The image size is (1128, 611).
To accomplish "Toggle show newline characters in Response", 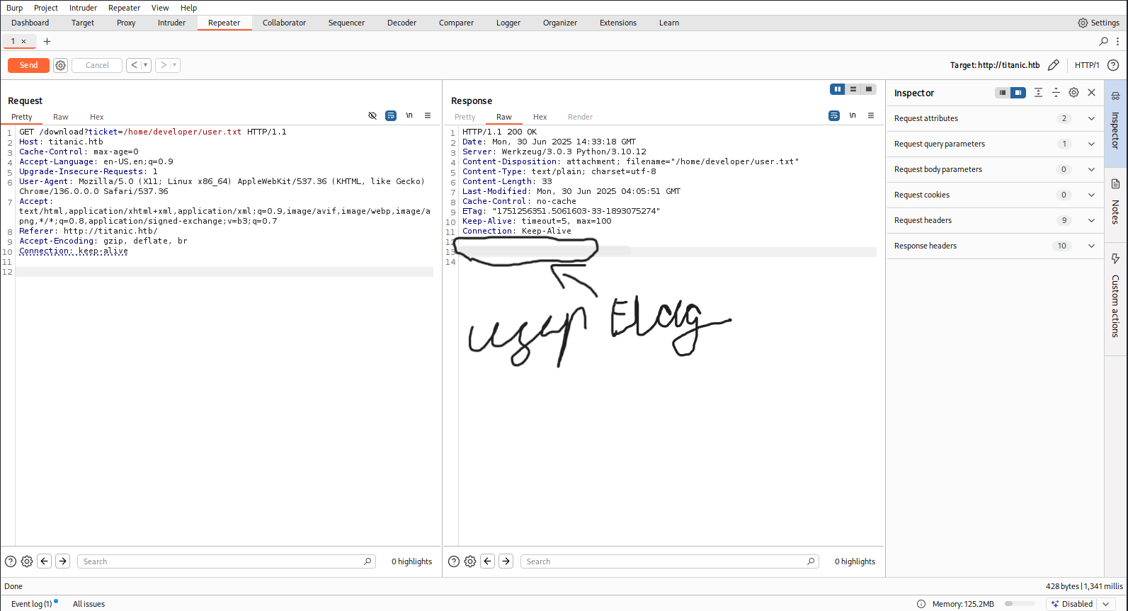I will 853,115.
